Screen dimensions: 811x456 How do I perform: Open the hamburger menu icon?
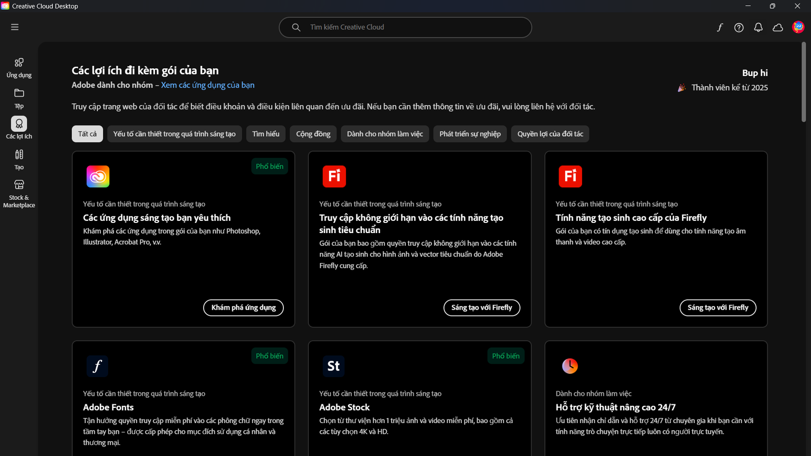[15, 27]
